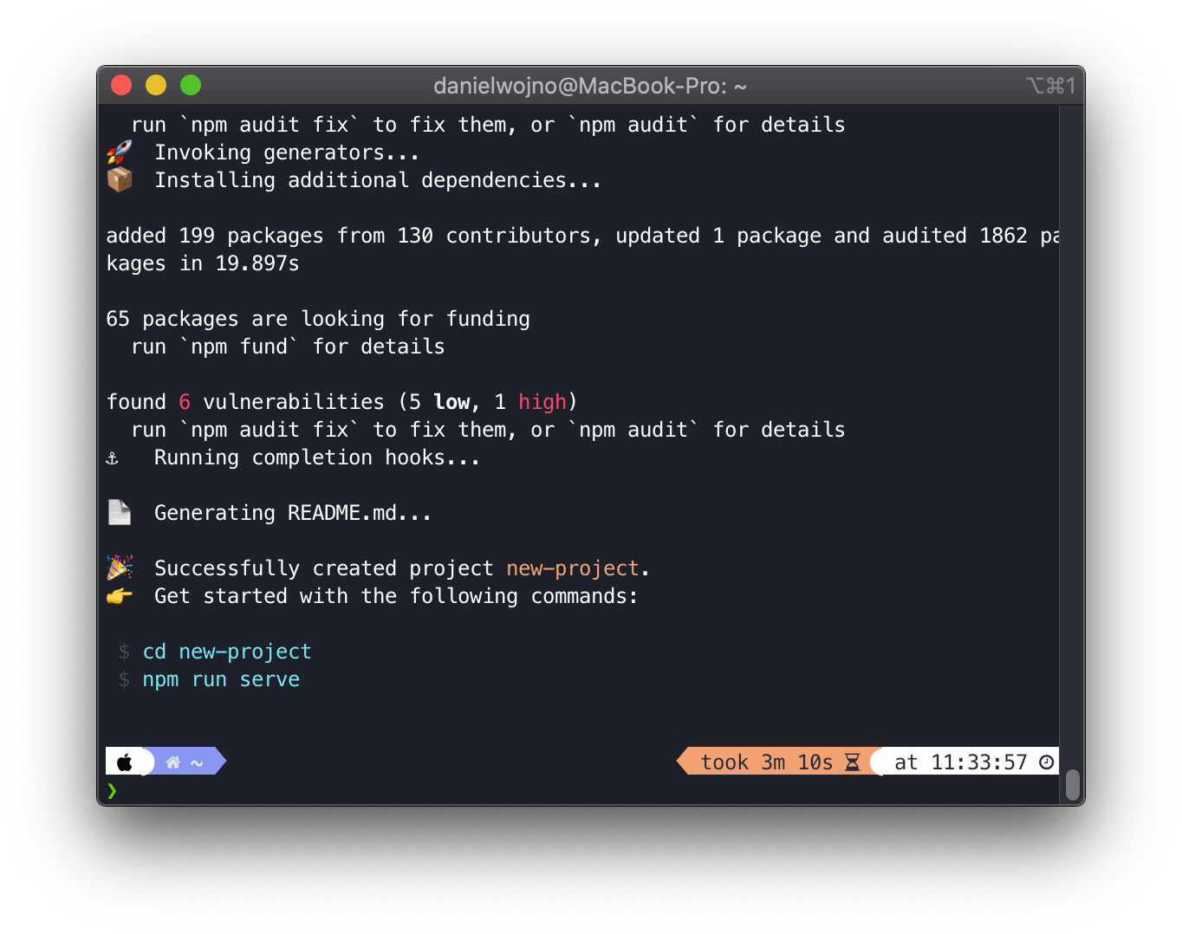Viewport: 1182px width, 934px height.
Task: Select the highlighted new-project name in success message
Action: 572,568
